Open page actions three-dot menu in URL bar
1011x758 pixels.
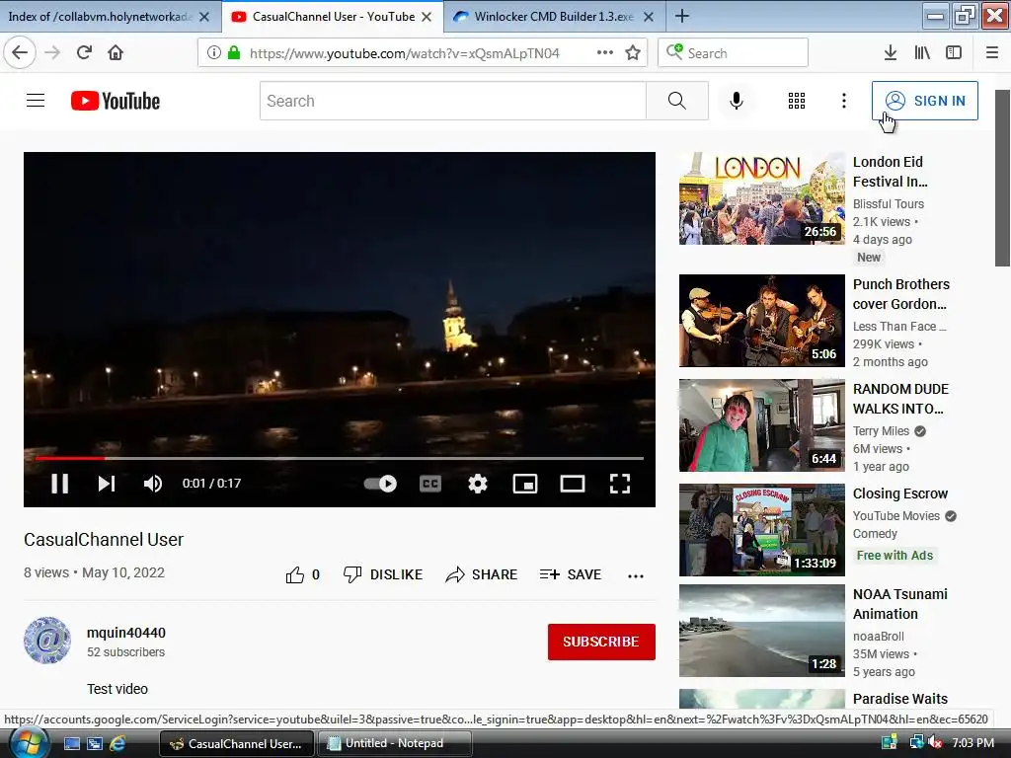point(605,53)
